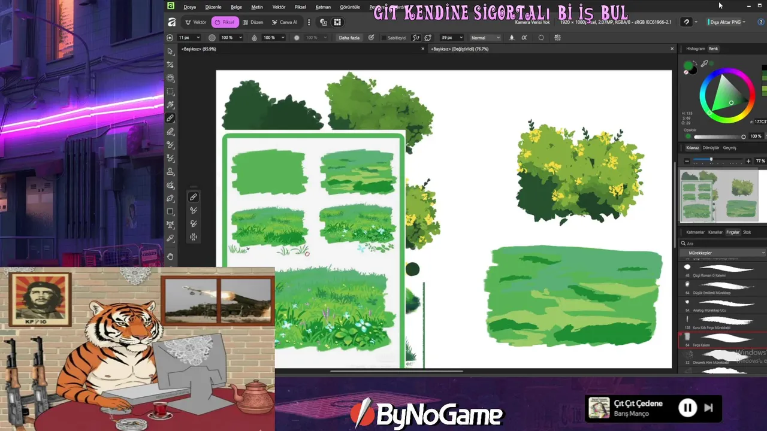Image resolution: width=767 pixels, height=431 pixels.
Task: Skip to next track in music player
Action: 708,408
